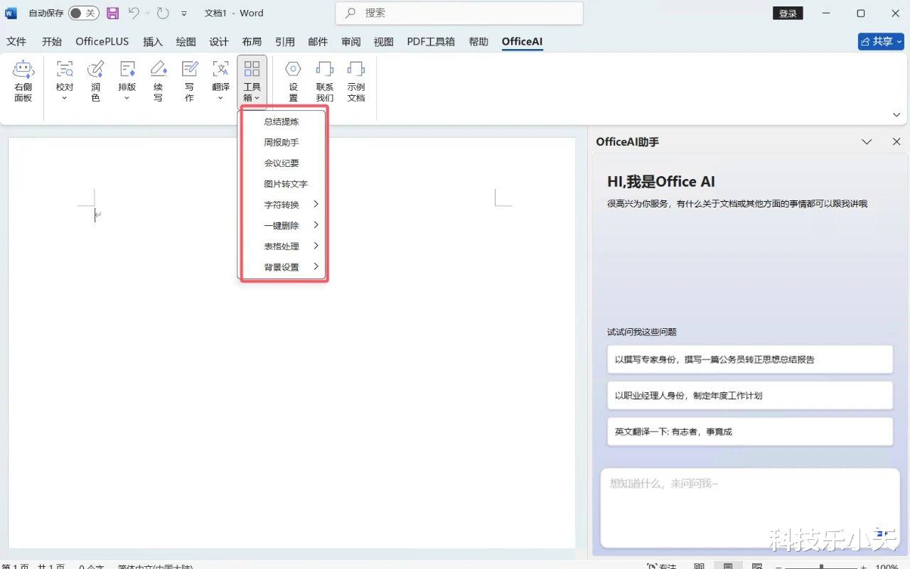Switch to the PDF工具箱 tab
Image resolution: width=910 pixels, height=569 pixels.
[431, 41]
